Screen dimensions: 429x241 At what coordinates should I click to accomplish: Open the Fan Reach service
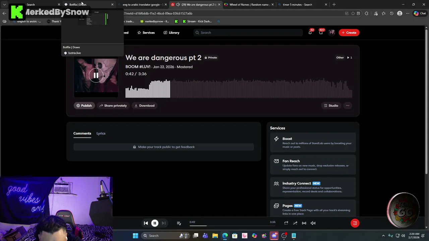pos(313,165)
